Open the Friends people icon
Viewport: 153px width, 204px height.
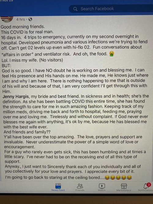(80, 186)
